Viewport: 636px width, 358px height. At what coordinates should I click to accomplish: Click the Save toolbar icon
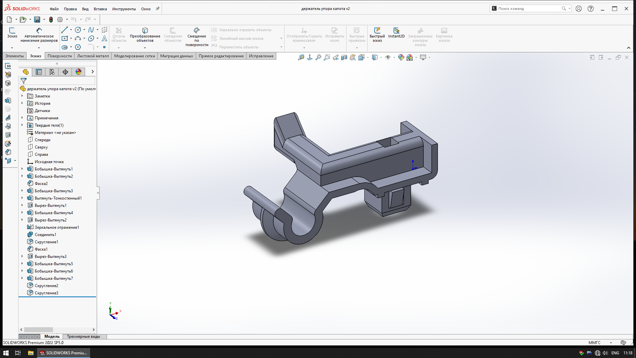[x=37, y=20]
